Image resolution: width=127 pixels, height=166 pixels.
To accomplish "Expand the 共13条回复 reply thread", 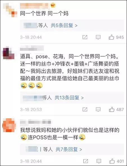I will click(x=69, y=98).
